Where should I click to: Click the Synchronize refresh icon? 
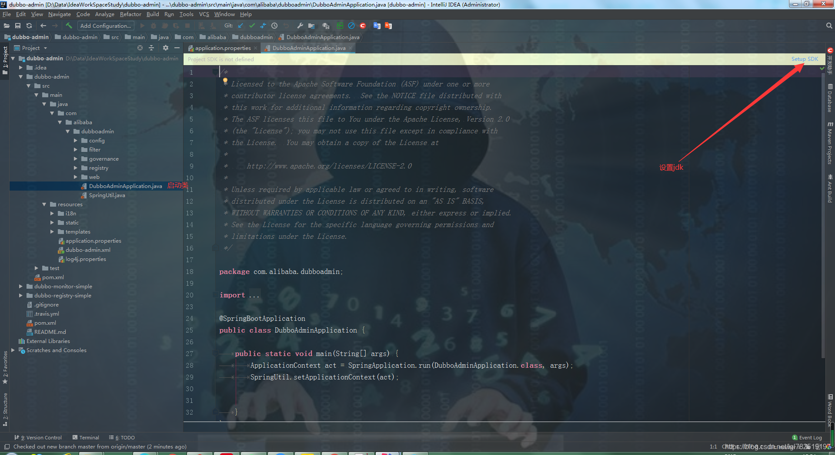pos(29,26)
